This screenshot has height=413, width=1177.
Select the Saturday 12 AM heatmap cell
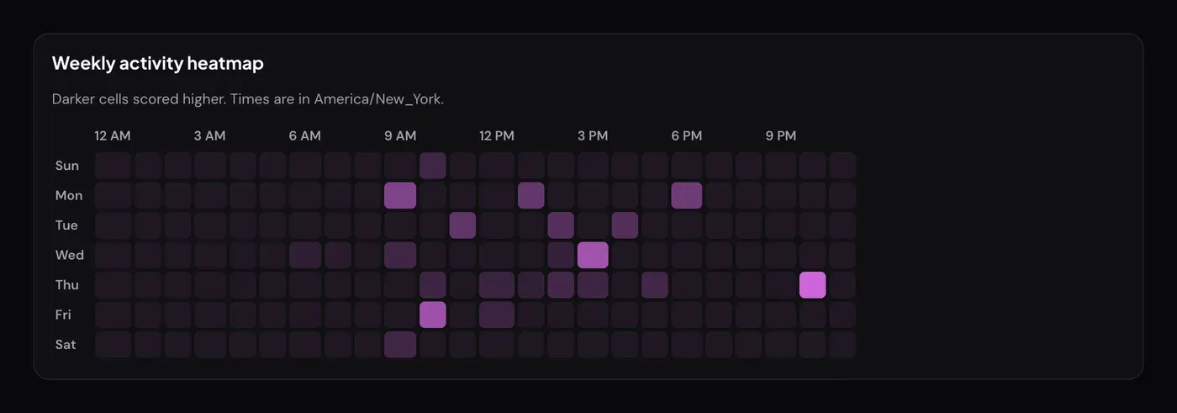pyautogui.click(x=113, y=345)
